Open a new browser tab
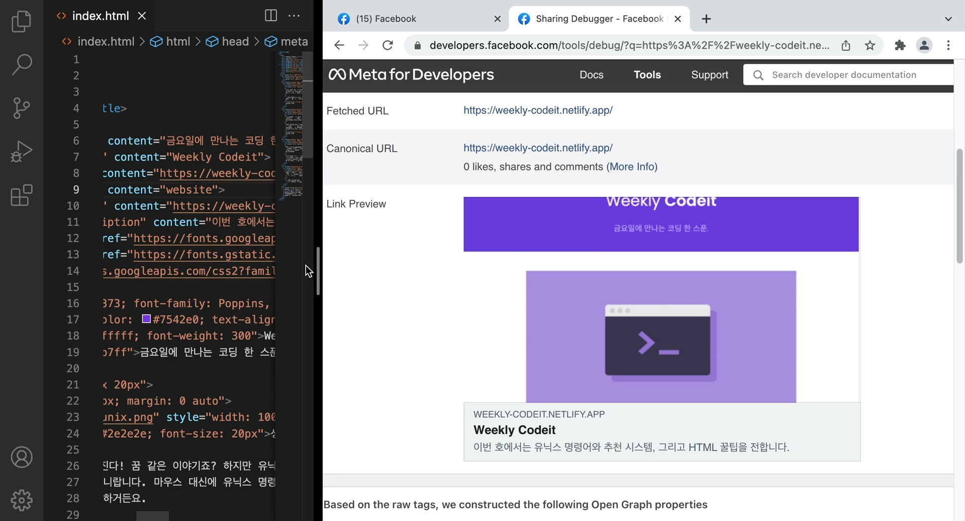Image resolution: width=965 pixels, height=521 pixels. click(706, 19)
